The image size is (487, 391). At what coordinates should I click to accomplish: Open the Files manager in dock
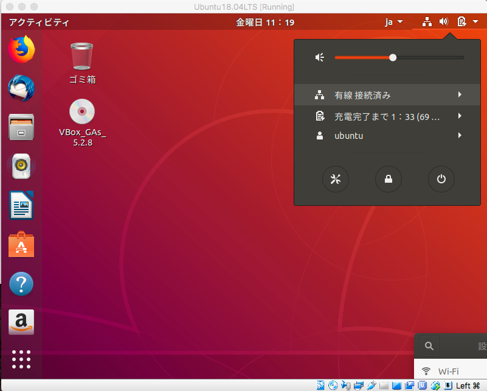click(x=21, y=127)
